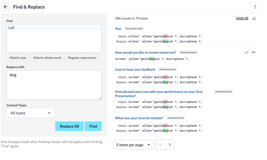
Task: Click the Undo All link
Action: [x=242, y=18]
